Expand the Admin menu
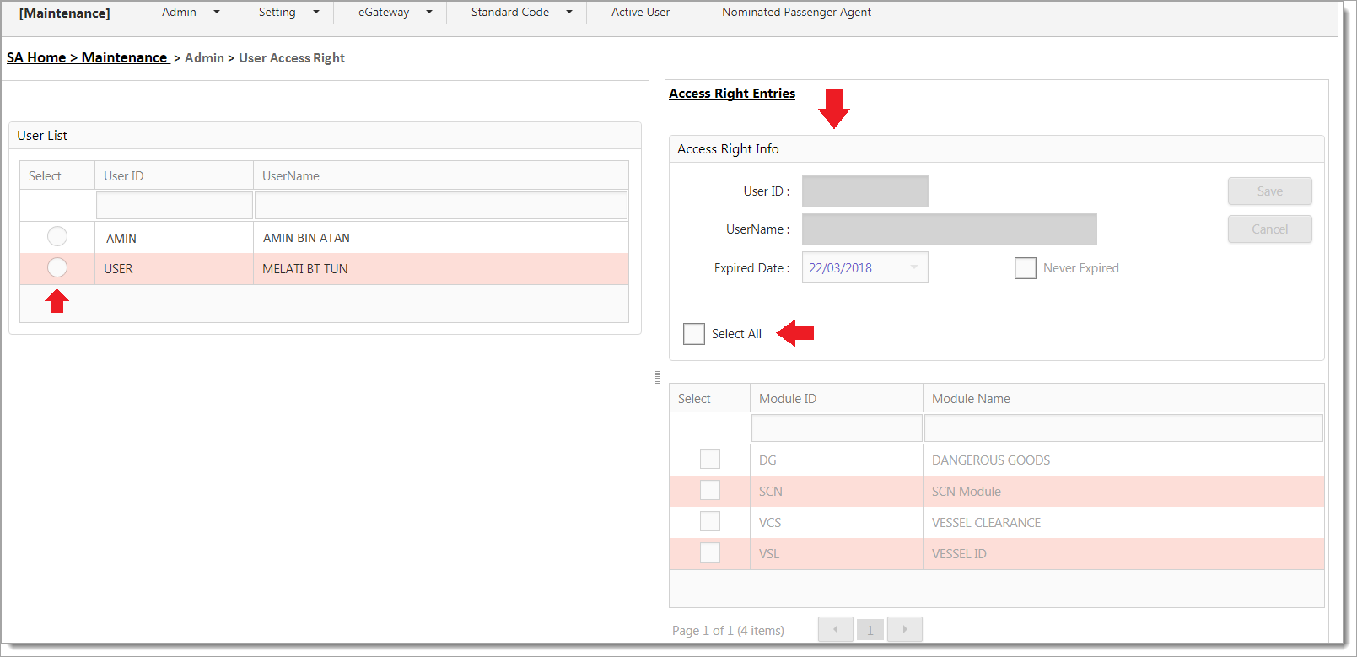This screenshot has width=1357, height=657. point(190,13)
